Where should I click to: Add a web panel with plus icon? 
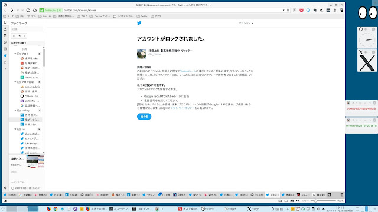tap(5, 69)
